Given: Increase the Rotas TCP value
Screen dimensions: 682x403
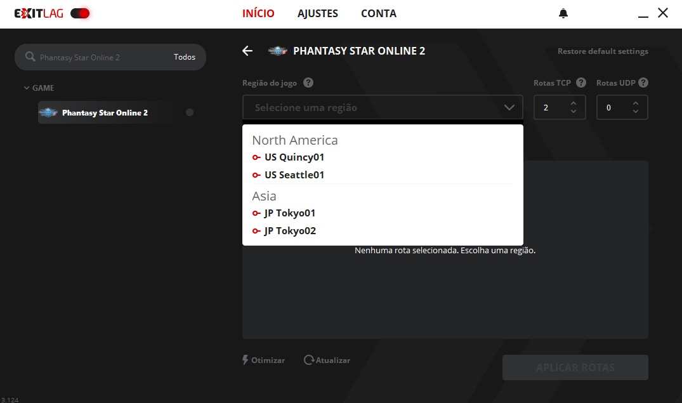Looking at the screenshot, I should (574, 103).
